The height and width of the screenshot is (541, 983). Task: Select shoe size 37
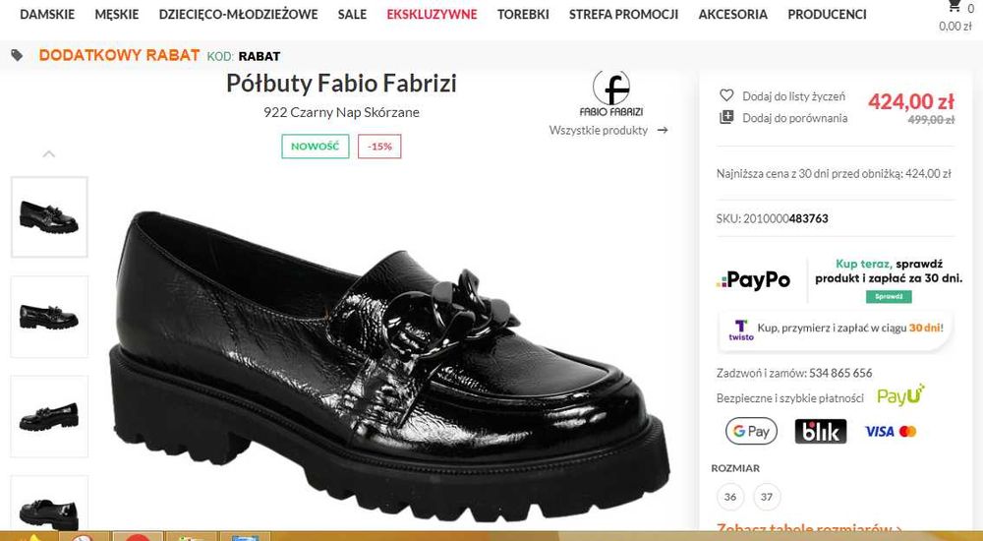tap(767, 497)
